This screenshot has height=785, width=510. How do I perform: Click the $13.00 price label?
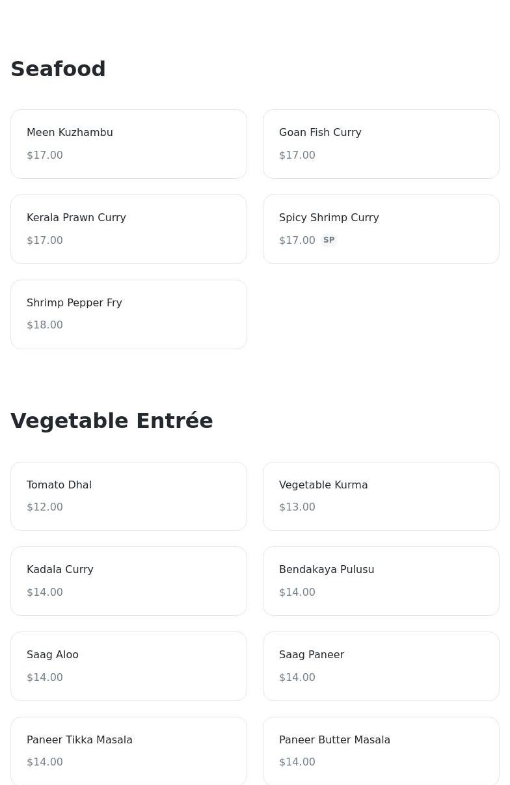coord(297,507)
